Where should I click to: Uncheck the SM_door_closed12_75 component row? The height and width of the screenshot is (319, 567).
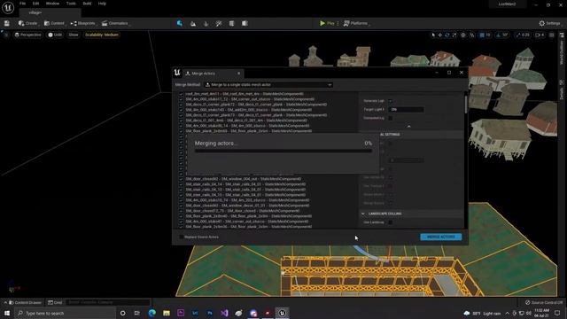181,211
